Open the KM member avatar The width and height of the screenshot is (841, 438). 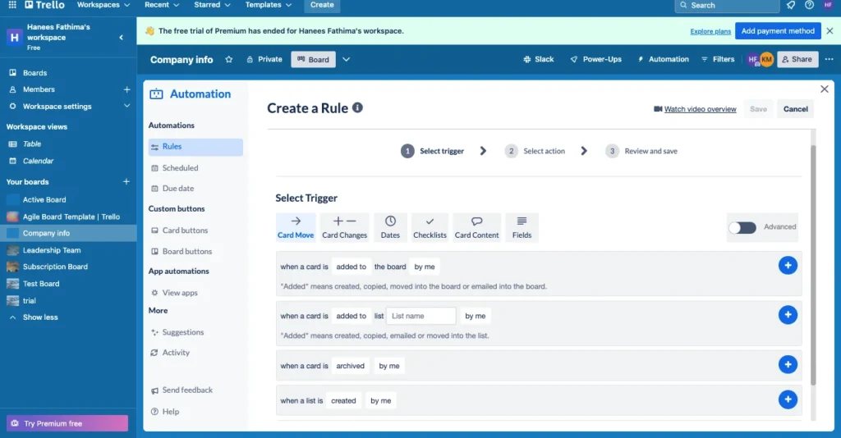pyautogui.click(x=766, y=59)
